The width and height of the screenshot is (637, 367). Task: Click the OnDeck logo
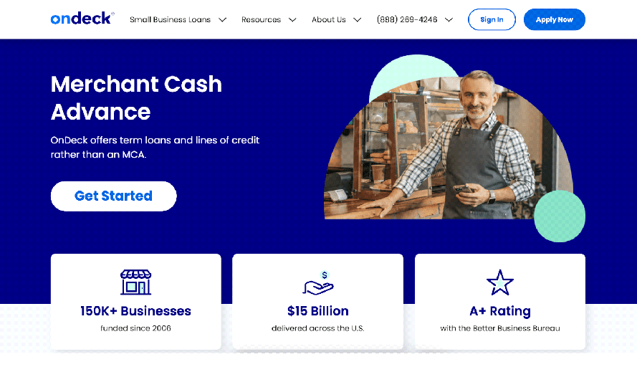(x=82, y=19)
